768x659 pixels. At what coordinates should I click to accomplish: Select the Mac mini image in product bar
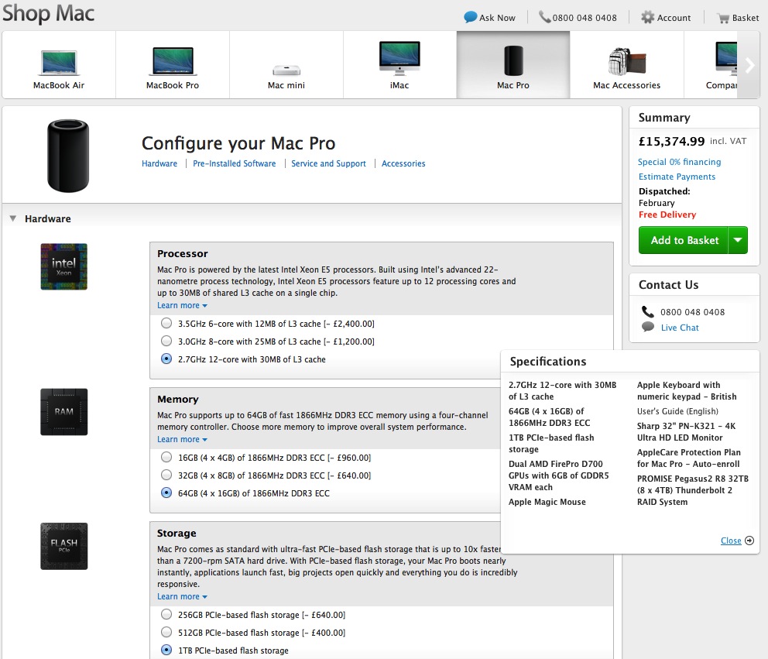[x=286, y=70]
